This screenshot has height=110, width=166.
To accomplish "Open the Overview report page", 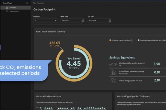I will click(16, 8).
